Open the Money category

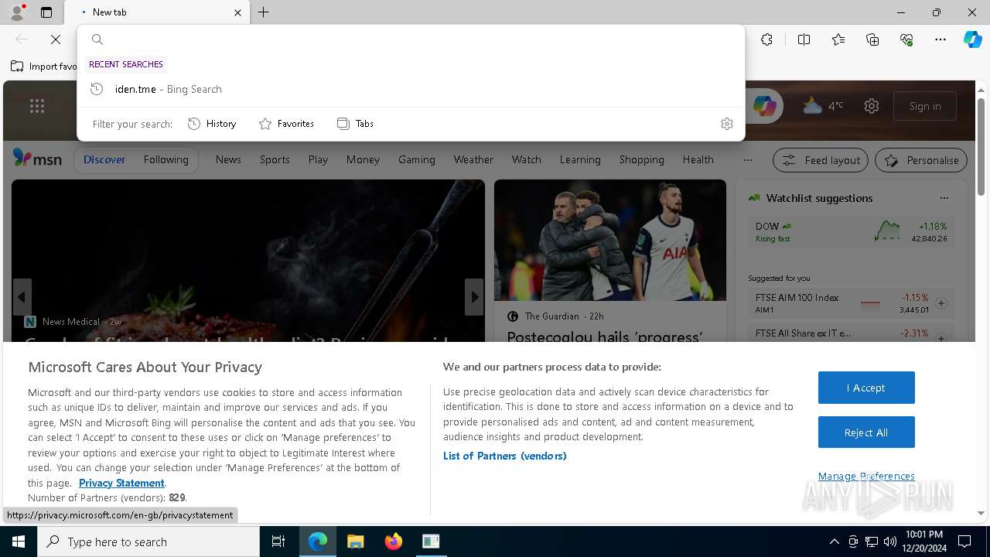pyautogui.click(x=363, y=159)
